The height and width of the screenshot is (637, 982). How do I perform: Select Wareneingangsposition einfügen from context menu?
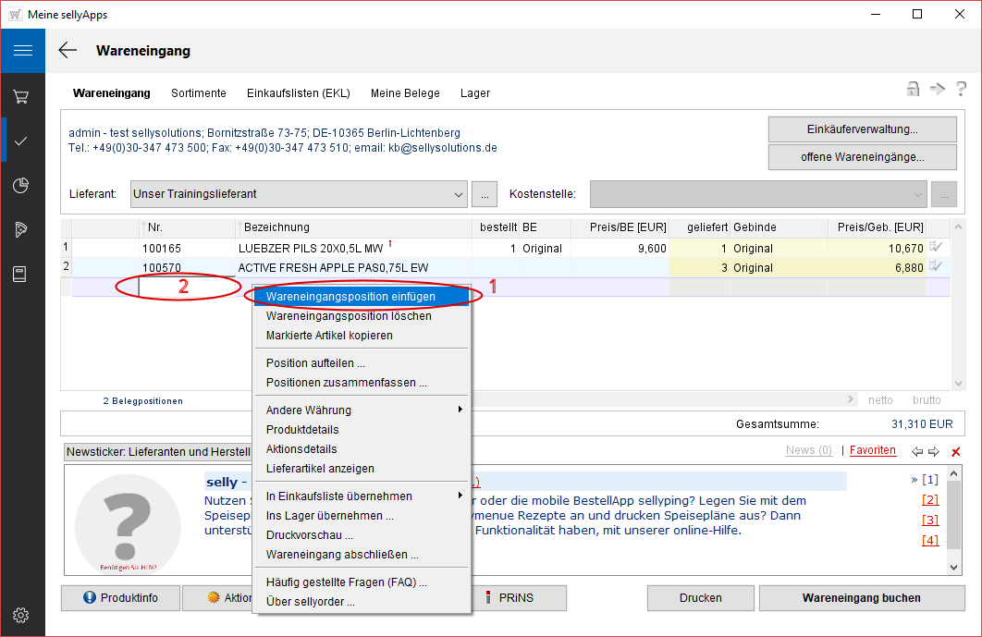point(350,296)
